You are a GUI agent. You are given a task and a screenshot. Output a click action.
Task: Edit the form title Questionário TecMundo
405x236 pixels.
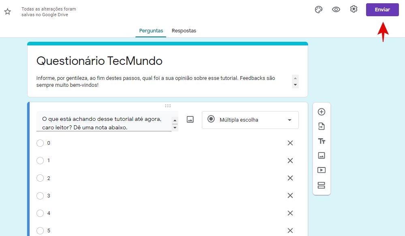(x=99, y=61)
